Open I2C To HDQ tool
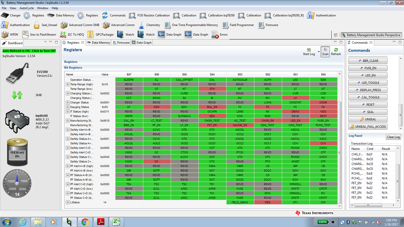 (72, 34)
